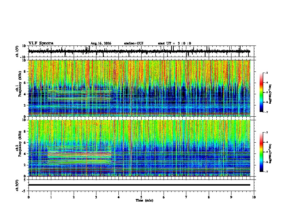
Task: Click time axis tick label '5'
Action: coord(141,197)
